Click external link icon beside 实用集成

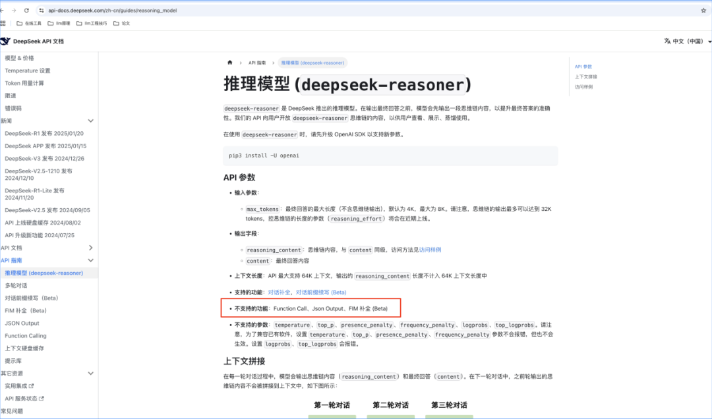coord(32,386)
